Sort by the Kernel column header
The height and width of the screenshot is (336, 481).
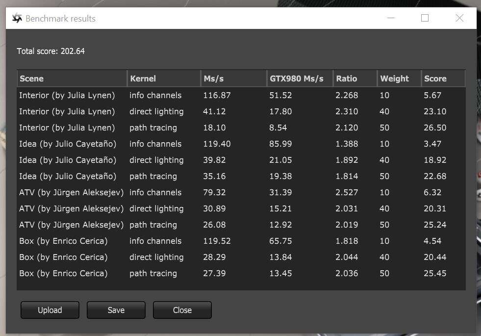coord(164,78)
